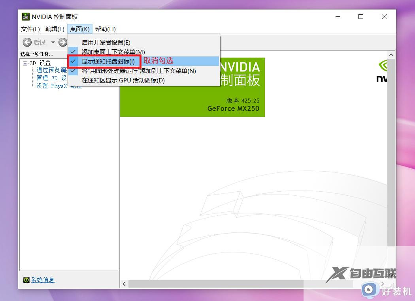Open the 帮助(H) menu
Screen dimensions: 415x301
pyautogui.click(x=105, y=28)
